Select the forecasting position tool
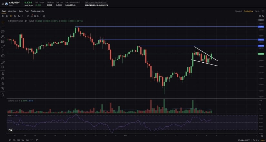Image resolution: width=266 pixels, height=142 pixels. (3, 41)
